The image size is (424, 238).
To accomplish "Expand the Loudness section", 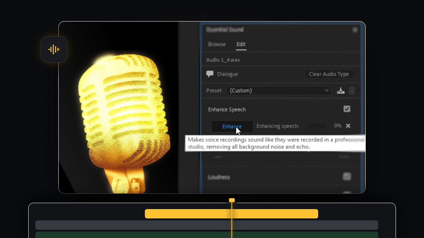I will 219,177.
